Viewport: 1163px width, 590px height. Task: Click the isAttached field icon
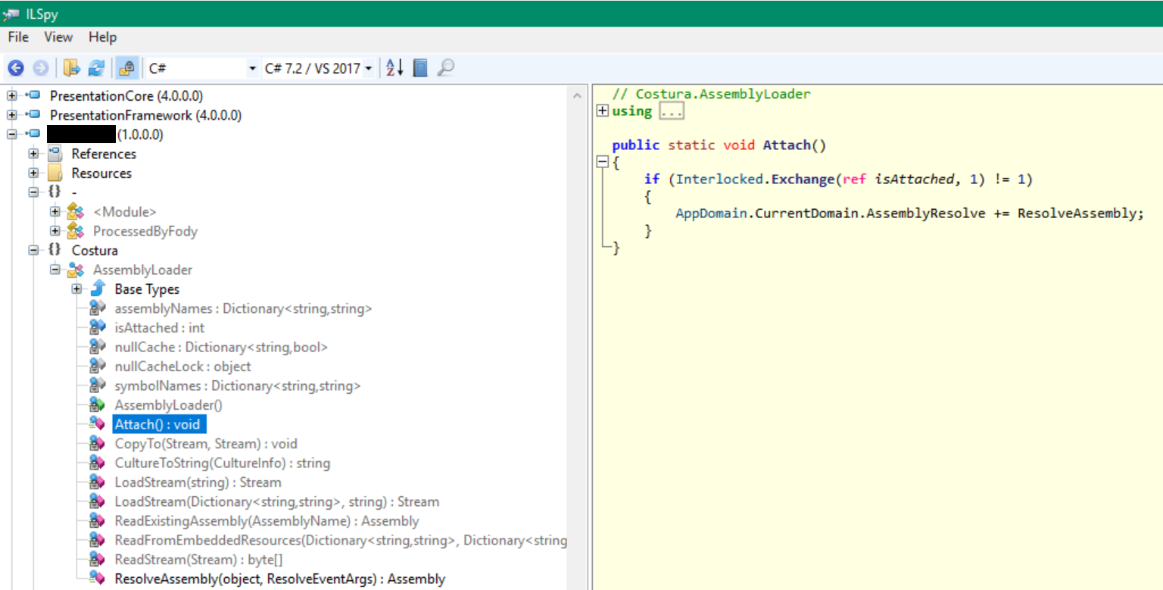(x=97, y=328)
